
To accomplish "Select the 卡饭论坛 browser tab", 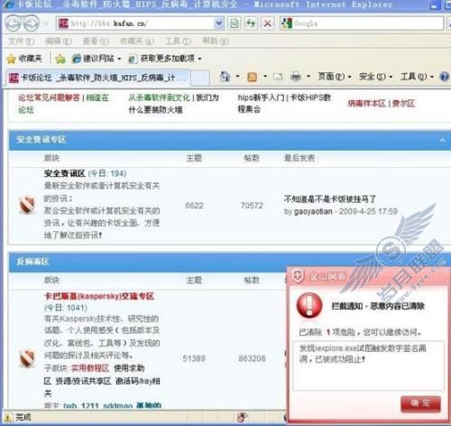I will point(97,78).
